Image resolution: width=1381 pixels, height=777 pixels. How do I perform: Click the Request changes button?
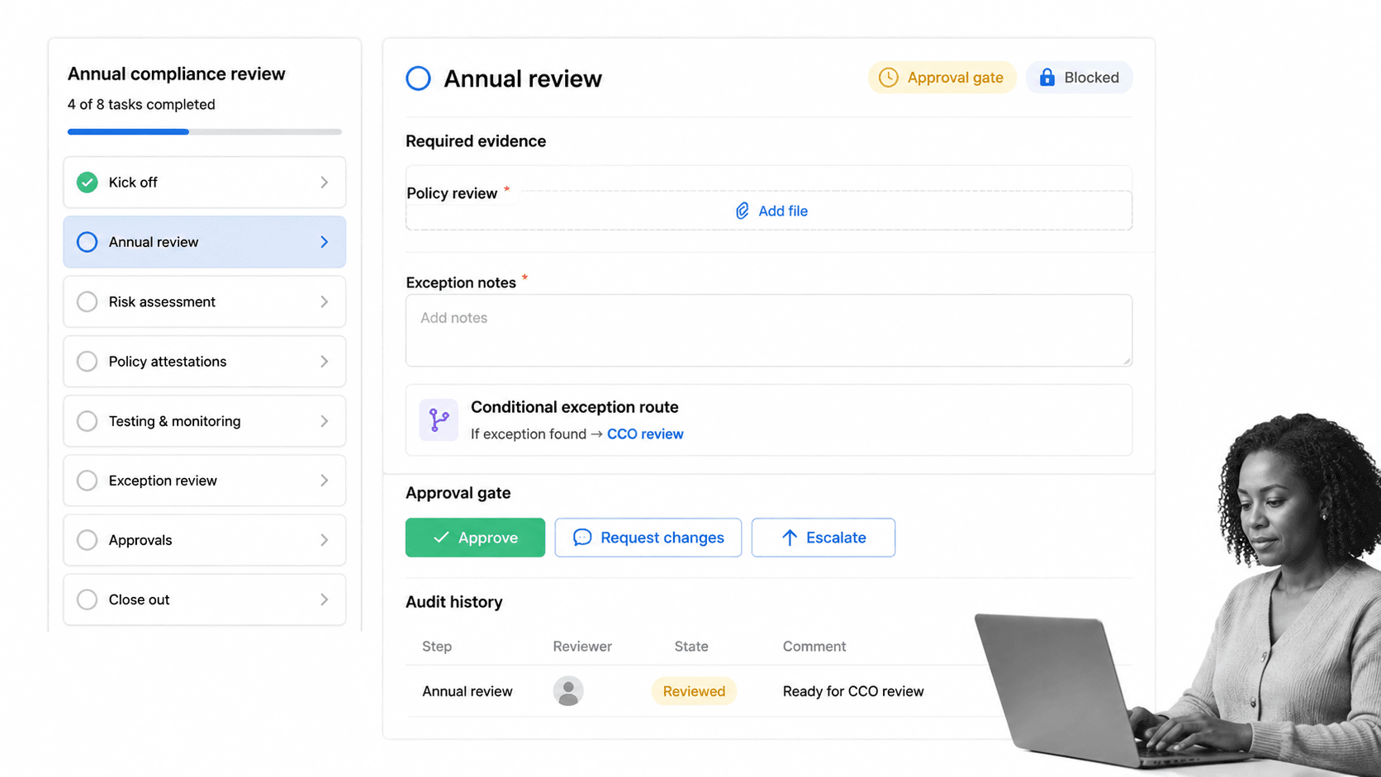tap(648, 538)
